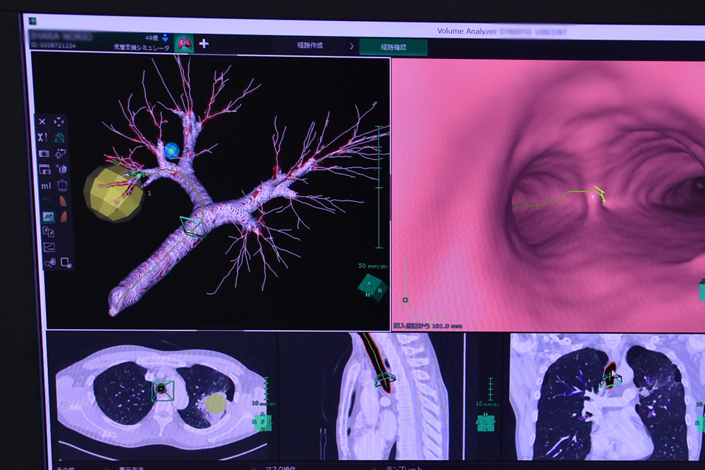Click the 気管支鏡シミュレータ label

tap(142, 47)
